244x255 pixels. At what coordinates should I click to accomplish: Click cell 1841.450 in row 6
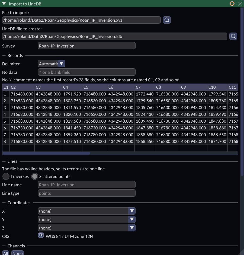[72, 128]
